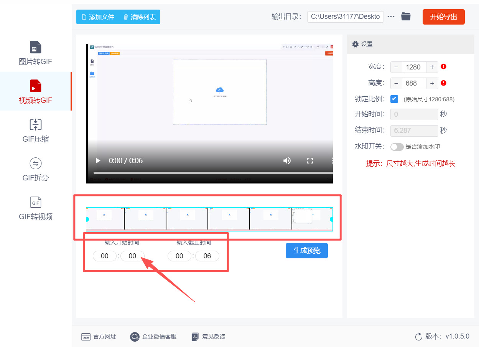
Task: Open 企业微信客服 customer service
Action: [153, 337]
